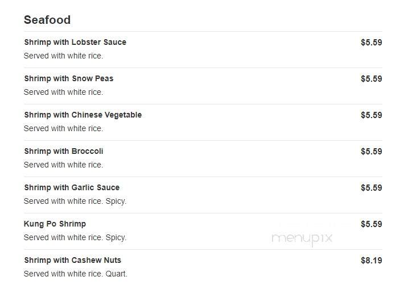
Task: Click the Kung Po Shrimp price
Action: click(371, 224)
